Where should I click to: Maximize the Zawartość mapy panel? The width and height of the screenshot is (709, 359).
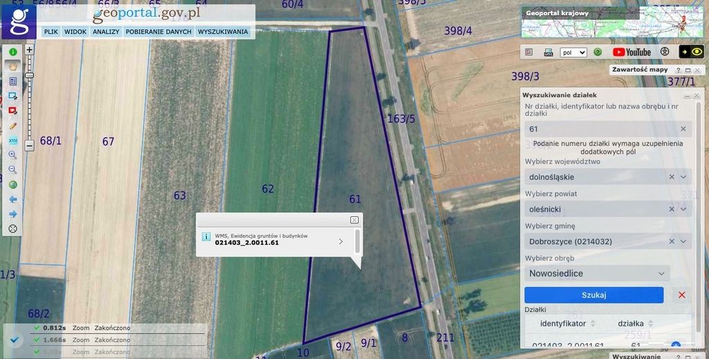point(688,70)
